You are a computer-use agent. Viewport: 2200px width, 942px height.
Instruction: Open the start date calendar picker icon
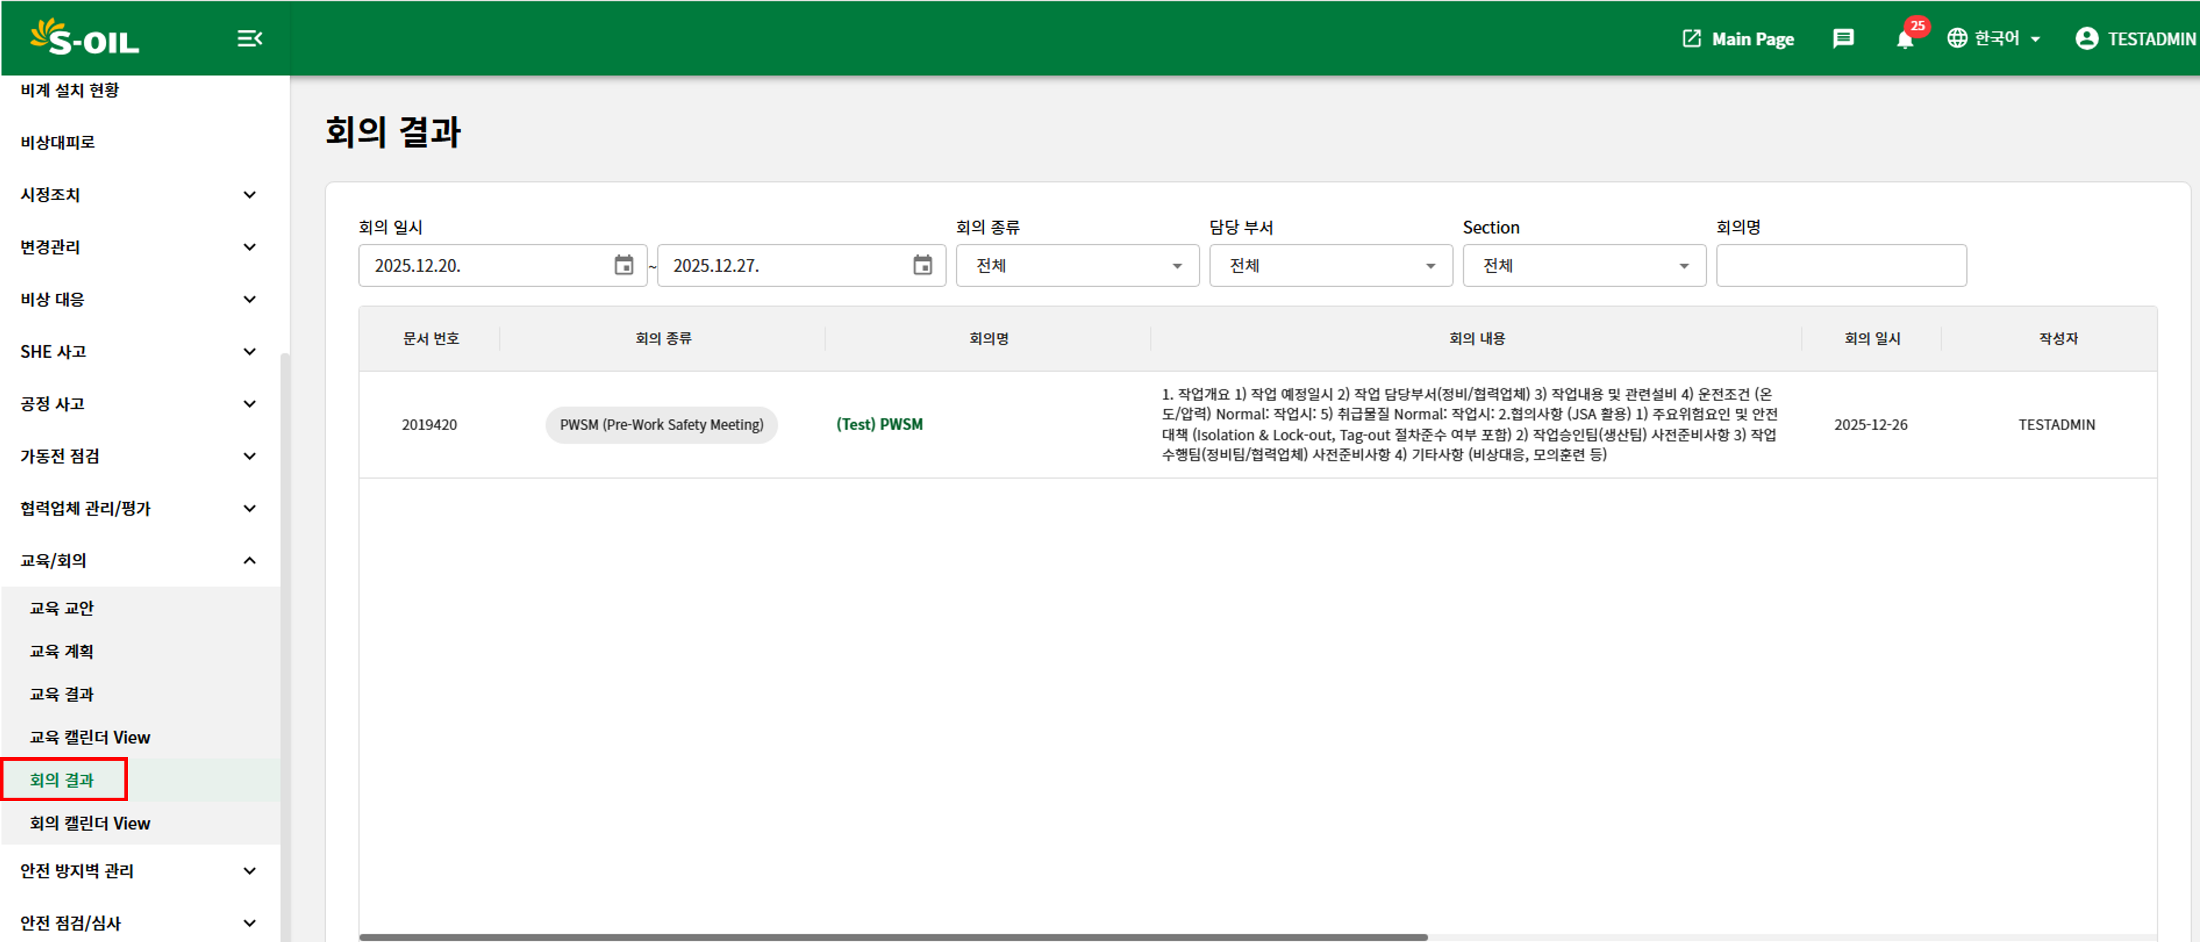(x=624, y=266)
